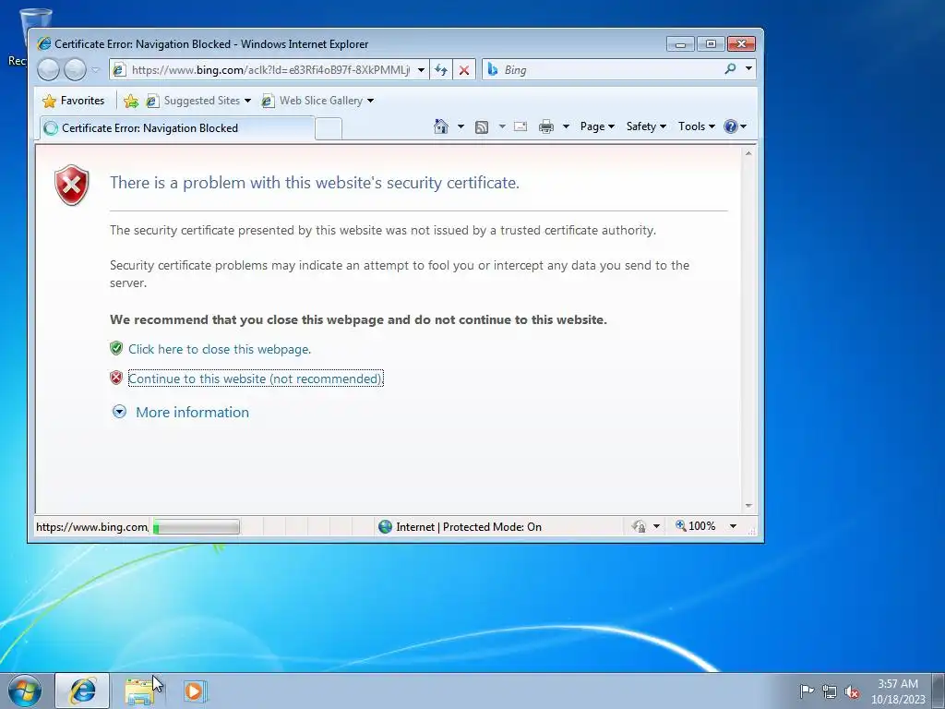945x709 pixels.
Task: Click the Print icon
Action: (x=546, y=126)
